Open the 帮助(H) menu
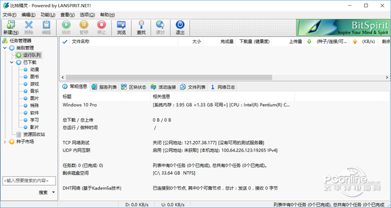Image resolution: width=391 pixels, height=208 pixels. tap(107, 15)
